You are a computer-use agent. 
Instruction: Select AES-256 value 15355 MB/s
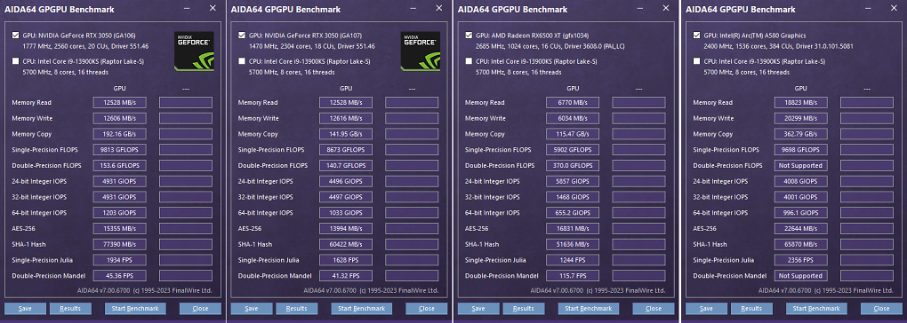119,228
